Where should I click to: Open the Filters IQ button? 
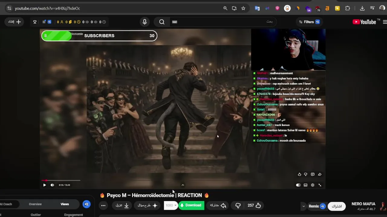pos(309,22)
